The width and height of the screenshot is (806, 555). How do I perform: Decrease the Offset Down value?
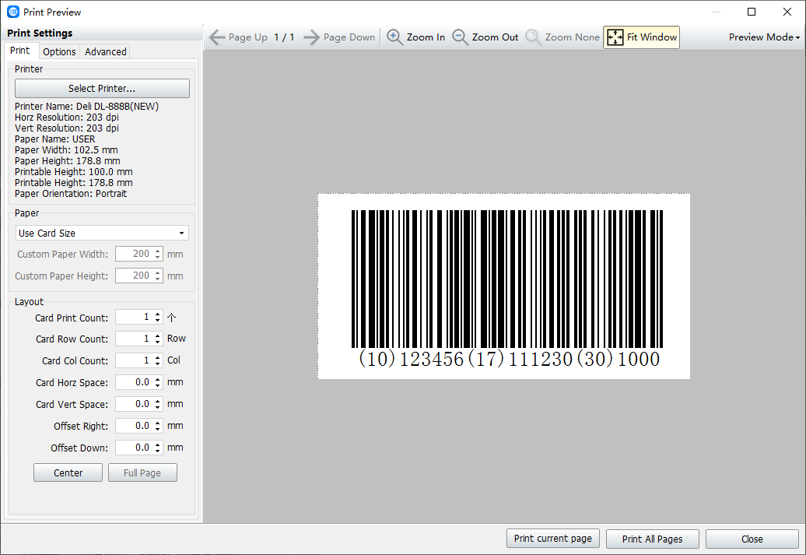pos(158,451)
